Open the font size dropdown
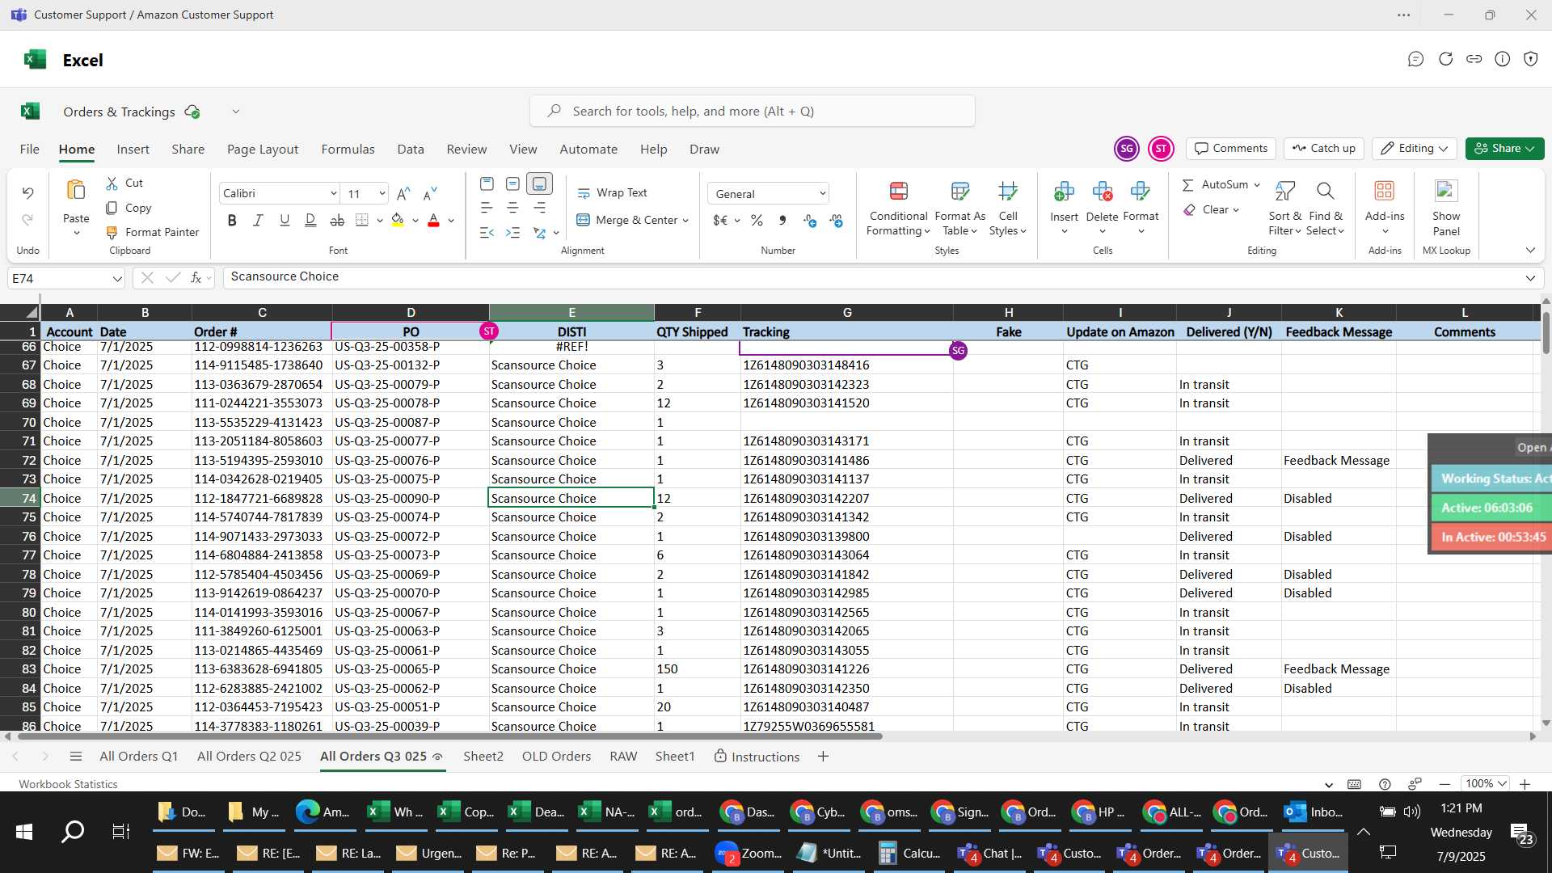 click(382, 194)
